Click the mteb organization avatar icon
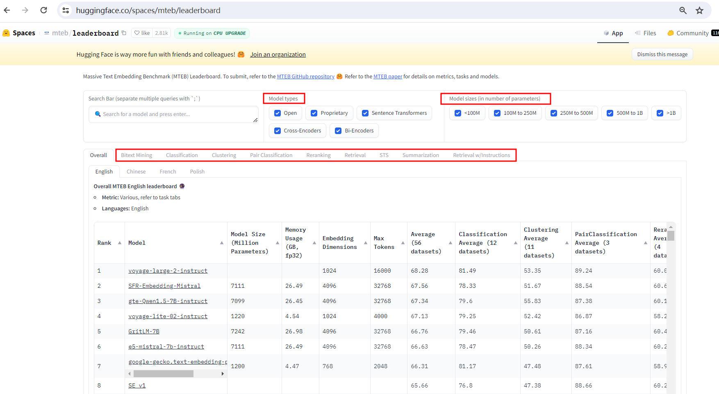Screen dimensions: 719x394 pyautogui.click(x=47, y=33)
